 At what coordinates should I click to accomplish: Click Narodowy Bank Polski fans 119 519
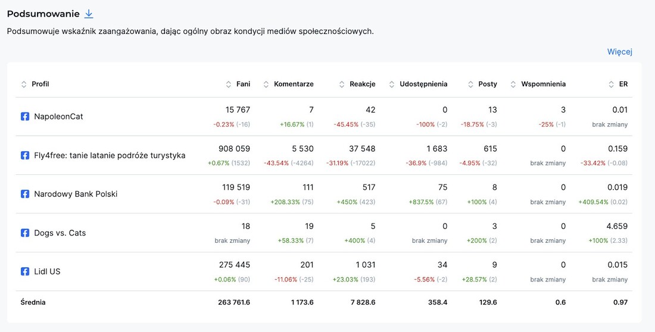(236, 187)
